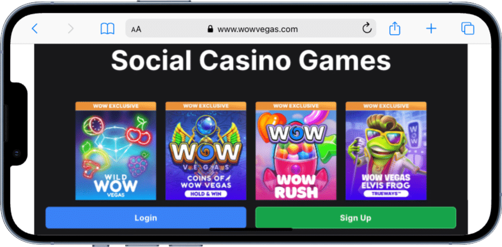Click the Social Casino Games heading
The width and height of the screenshot is (502, 247).
click(250, 61)
